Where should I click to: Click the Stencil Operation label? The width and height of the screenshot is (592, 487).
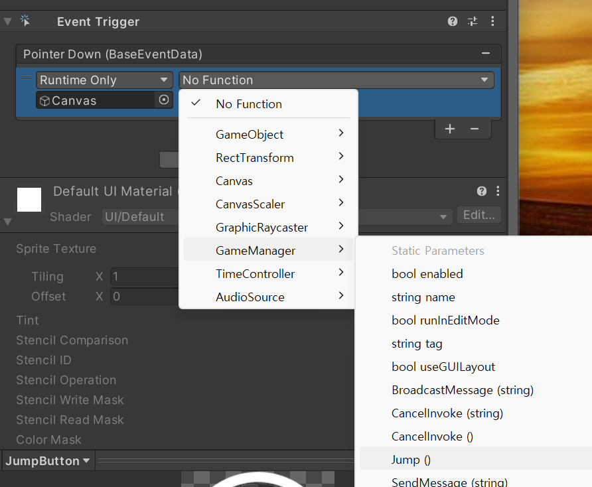[66, 380]
